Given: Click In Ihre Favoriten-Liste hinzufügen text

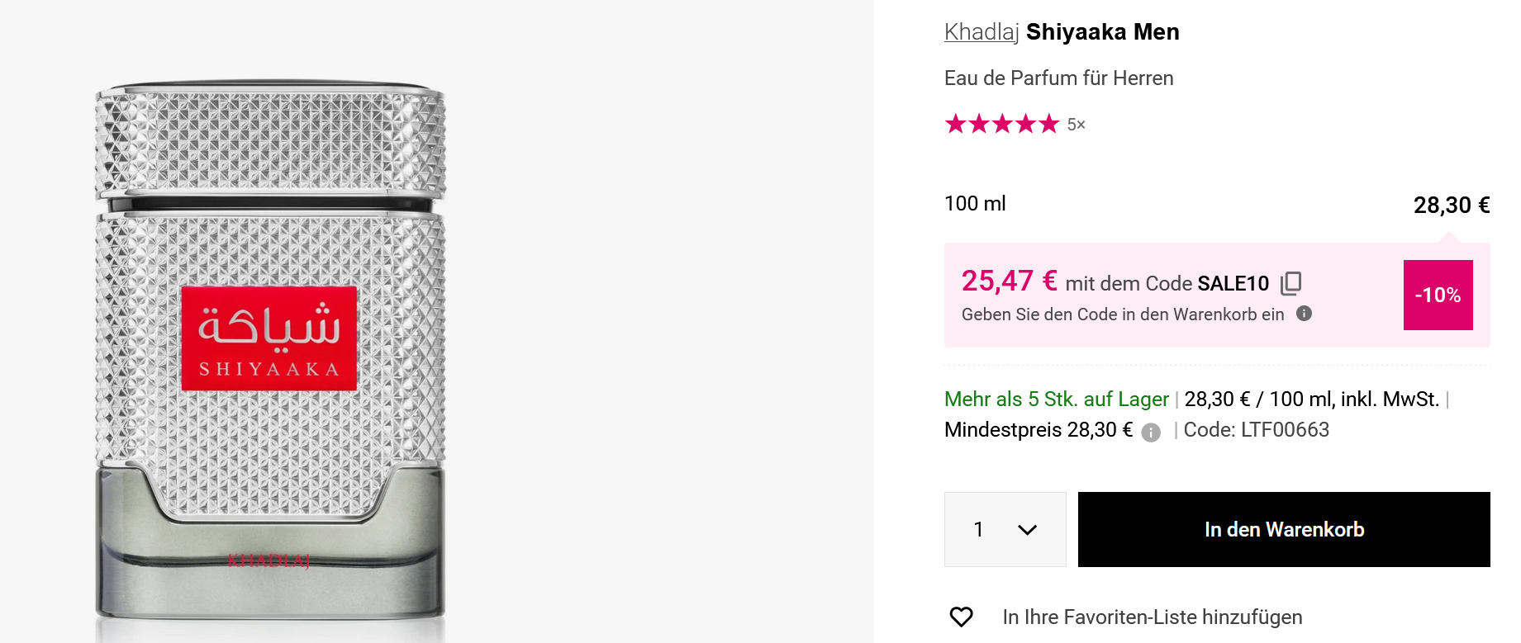Looking at the screenshot, I should click(x=1152, y=617).
